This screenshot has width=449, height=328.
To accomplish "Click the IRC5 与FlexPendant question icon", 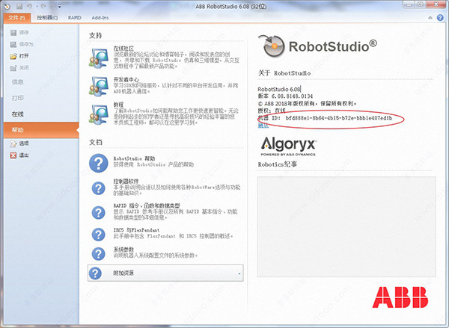I will tap(98, 234).
